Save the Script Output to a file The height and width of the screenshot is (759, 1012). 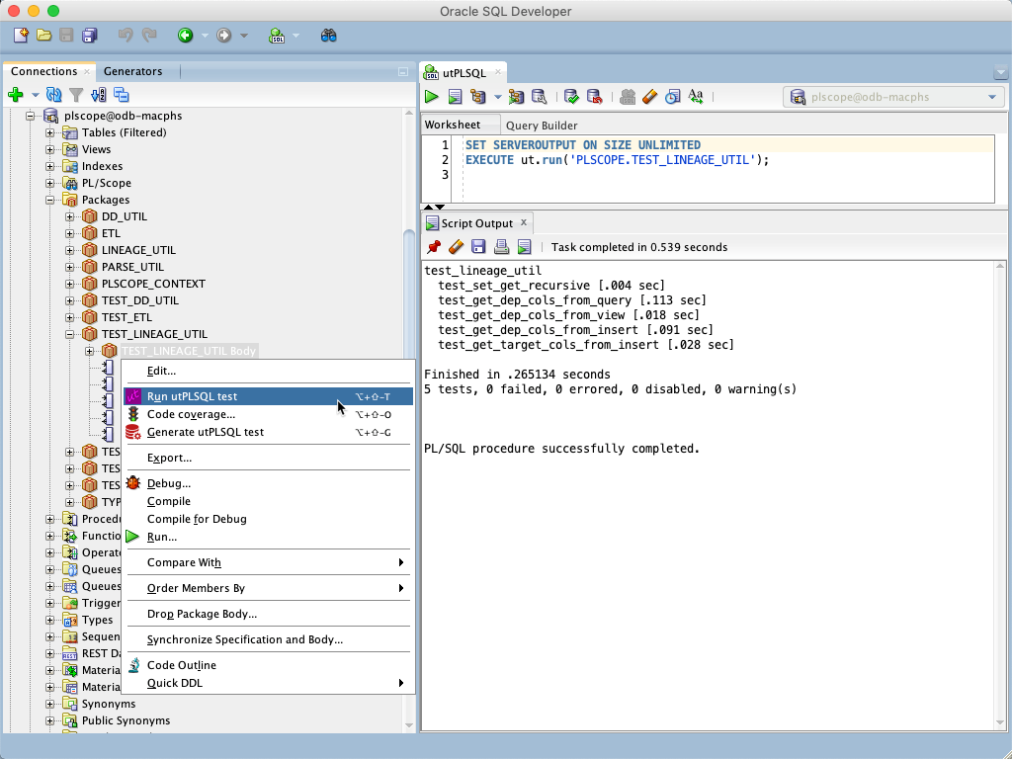click(478, 246)
